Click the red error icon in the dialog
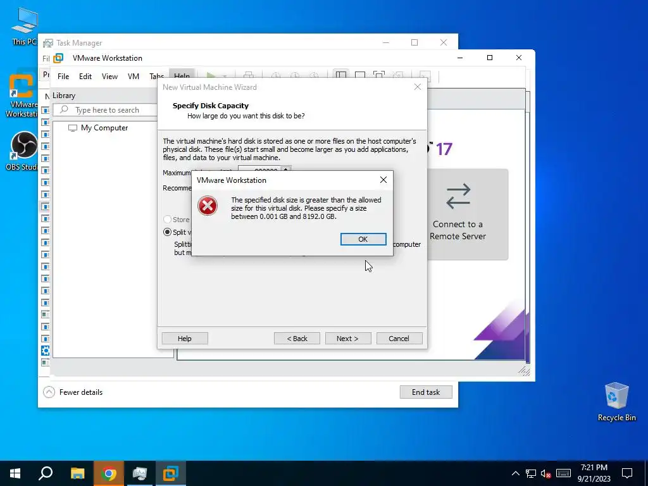 [208, 206]
